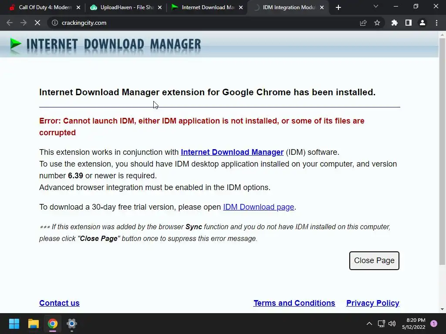
Task: View site information for crackingcity.com
Action: (x=55, y=23)
